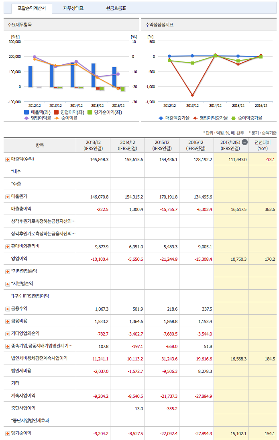The width and height of the screenshot is (279, 440).
Task: Toggle 영업이익증가율 legend marker
Action: point(195,118)
